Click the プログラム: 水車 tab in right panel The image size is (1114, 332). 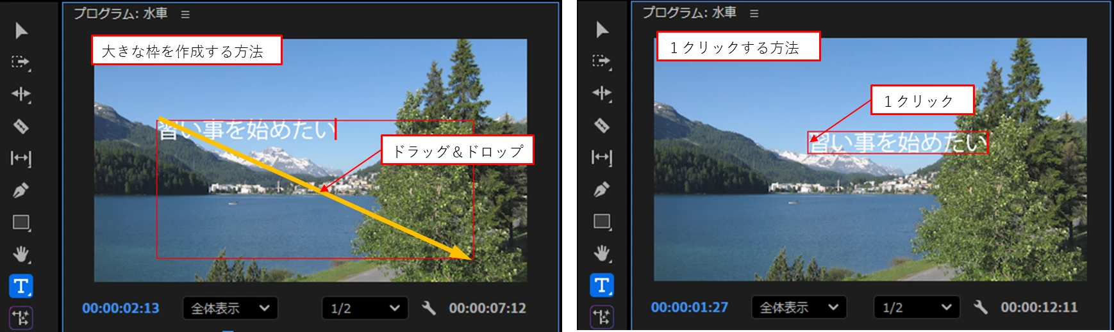pyautogui.click(x=690, y=12)
